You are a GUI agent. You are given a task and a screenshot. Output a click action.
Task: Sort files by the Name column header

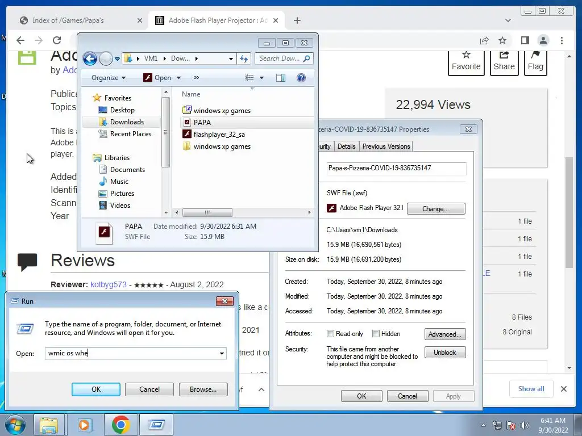[x=191, y=94]
